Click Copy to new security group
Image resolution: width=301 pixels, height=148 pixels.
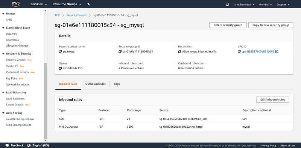click(271, 25)
